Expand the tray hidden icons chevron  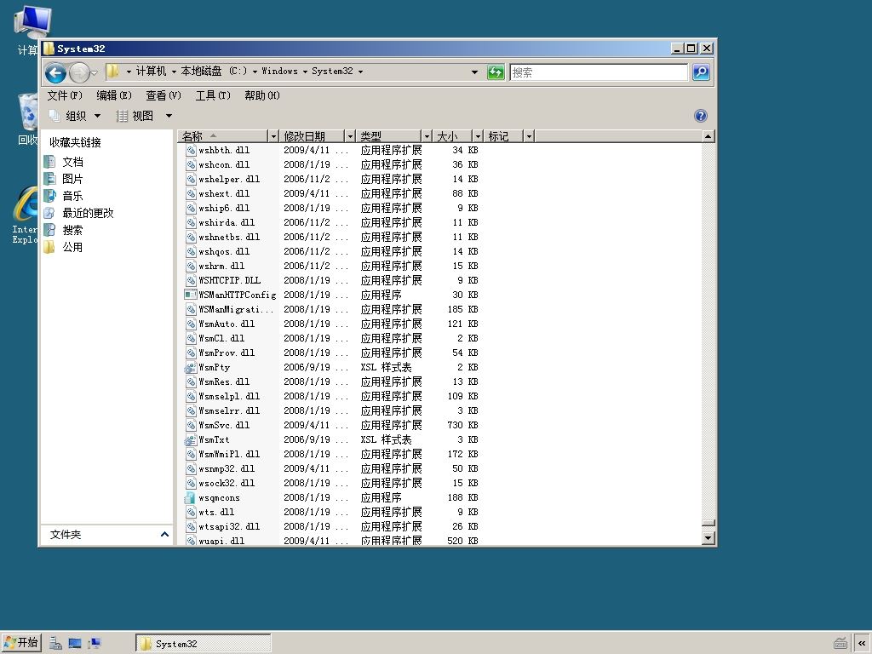point(862,643)
